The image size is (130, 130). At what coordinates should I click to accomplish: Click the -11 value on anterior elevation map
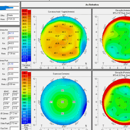[x=112, y=47]
